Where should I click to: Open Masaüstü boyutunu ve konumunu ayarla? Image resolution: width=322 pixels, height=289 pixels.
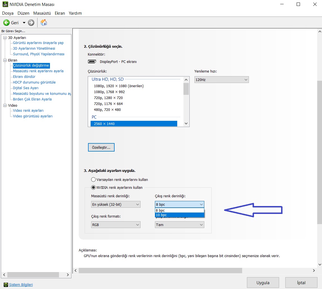tap(42, 94)
